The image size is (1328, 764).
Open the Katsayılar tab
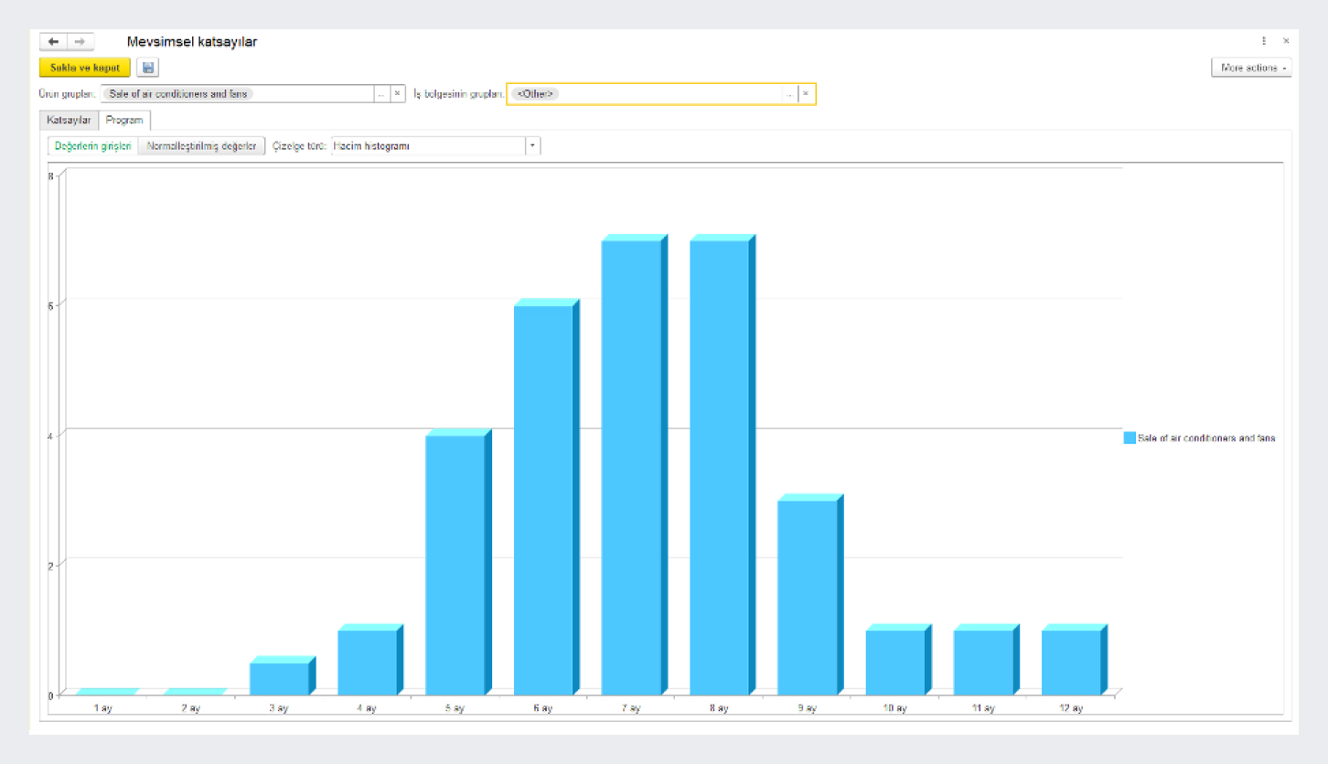69,121
